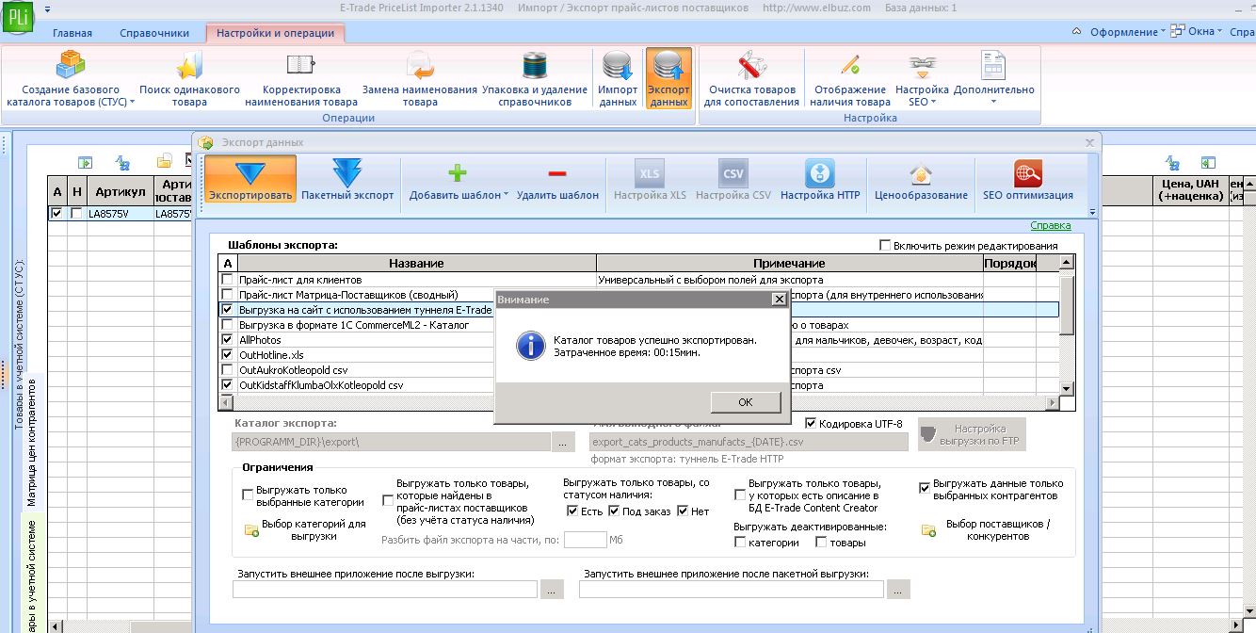Open vertical tab Матрица цен контрагентов
Screen dimensions: 1256x633
coord(31,442)
